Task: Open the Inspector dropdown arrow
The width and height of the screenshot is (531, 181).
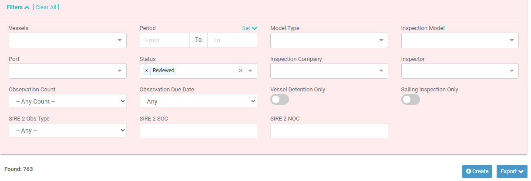Action: pyautogui.click(x=512, y=70)
